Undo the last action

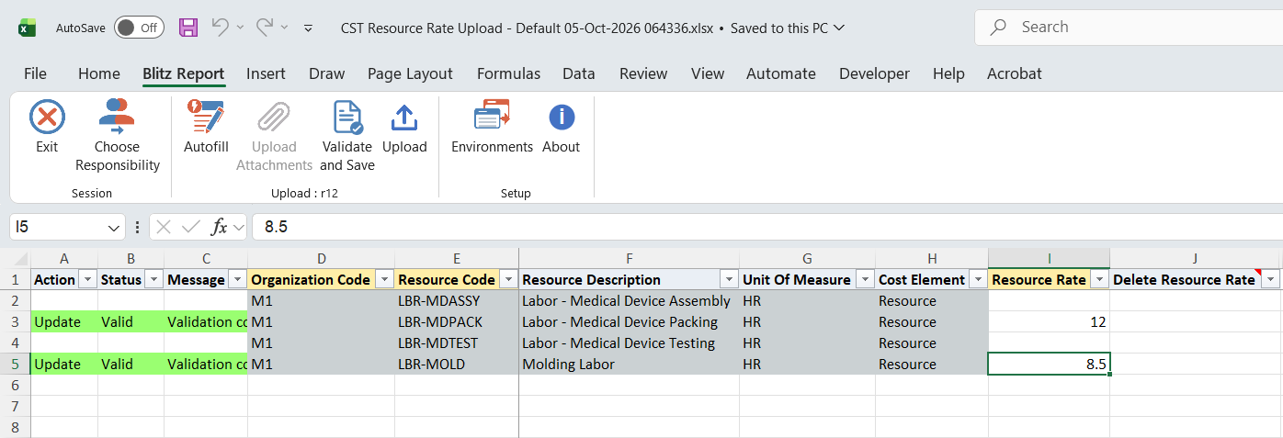coord(220,28)
